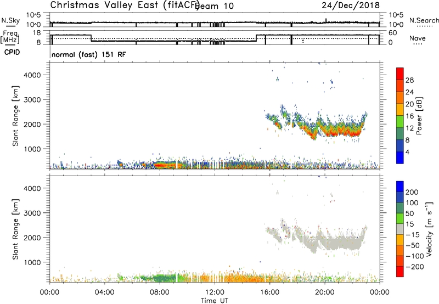Viewport: 439px width, 304px height.
Task: Click the '4000' tick of the power panel
Action: 32,75
